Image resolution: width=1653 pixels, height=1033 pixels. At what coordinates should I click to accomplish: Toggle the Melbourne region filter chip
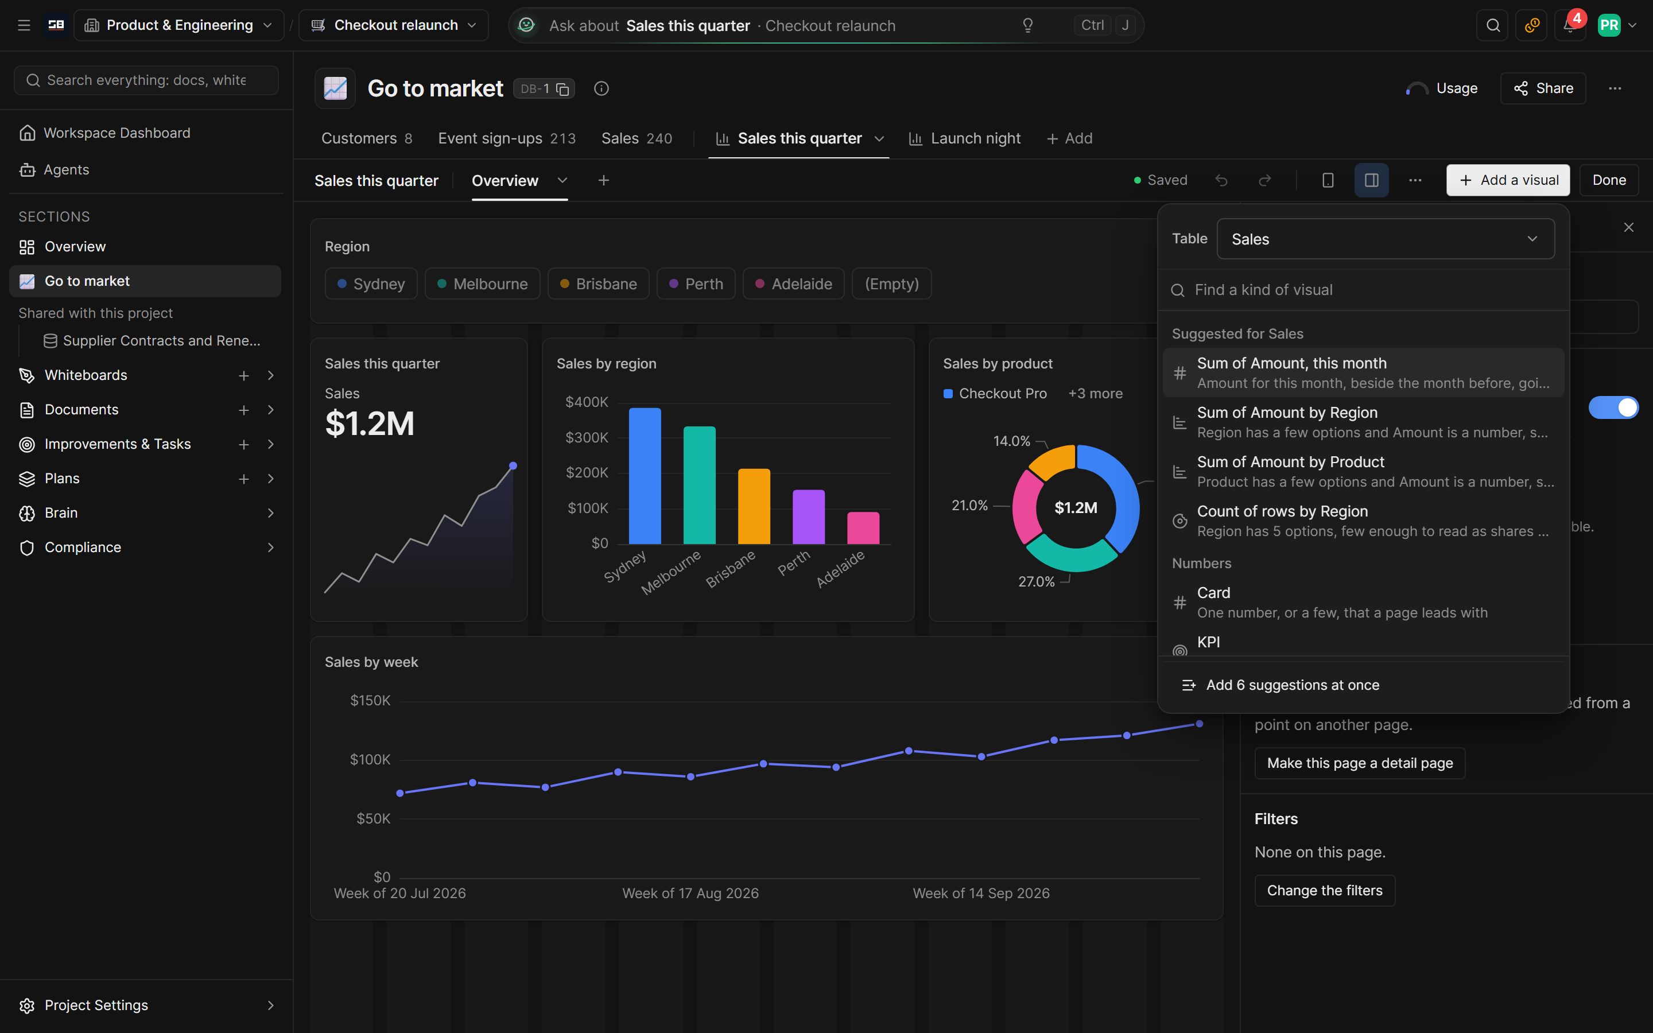(x=482, y=284)
